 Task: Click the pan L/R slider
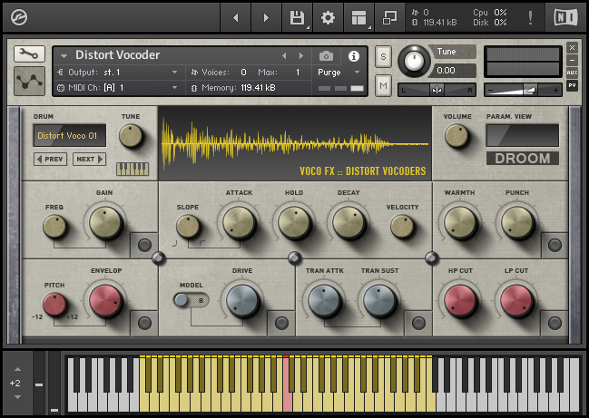[x=437, y=90]
